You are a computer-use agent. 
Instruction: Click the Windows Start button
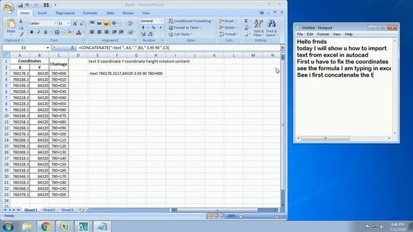tap(8, 227)
